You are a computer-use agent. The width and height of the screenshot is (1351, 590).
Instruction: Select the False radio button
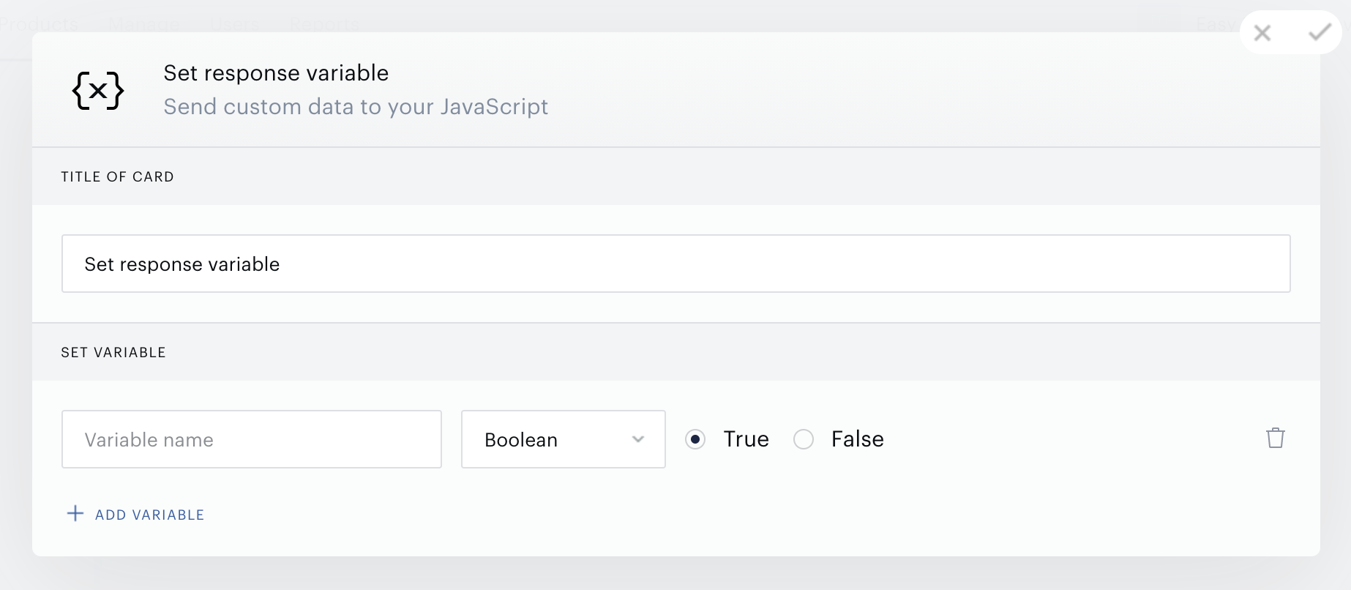point(804,439)
